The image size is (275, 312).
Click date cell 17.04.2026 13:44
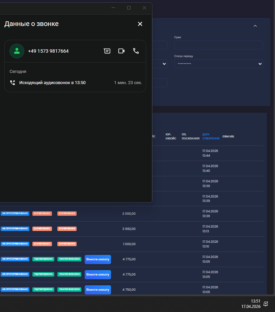[210, 153]
